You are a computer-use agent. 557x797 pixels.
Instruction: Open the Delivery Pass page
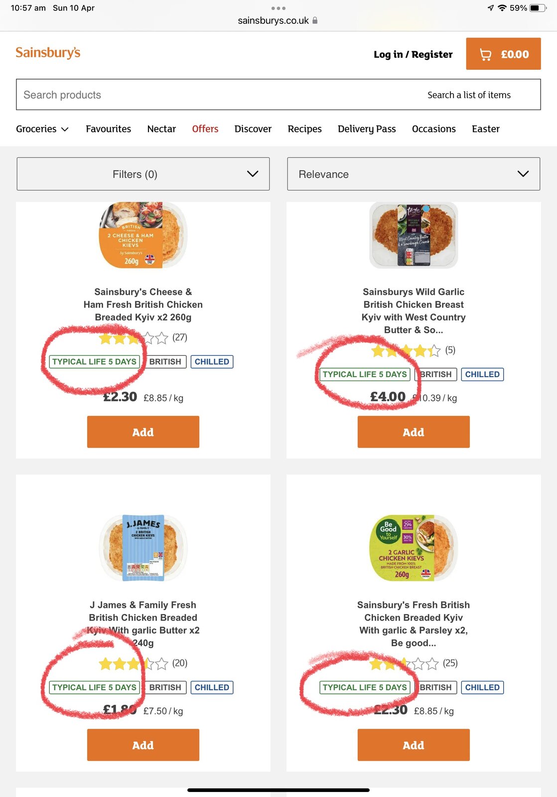point(367,129)
